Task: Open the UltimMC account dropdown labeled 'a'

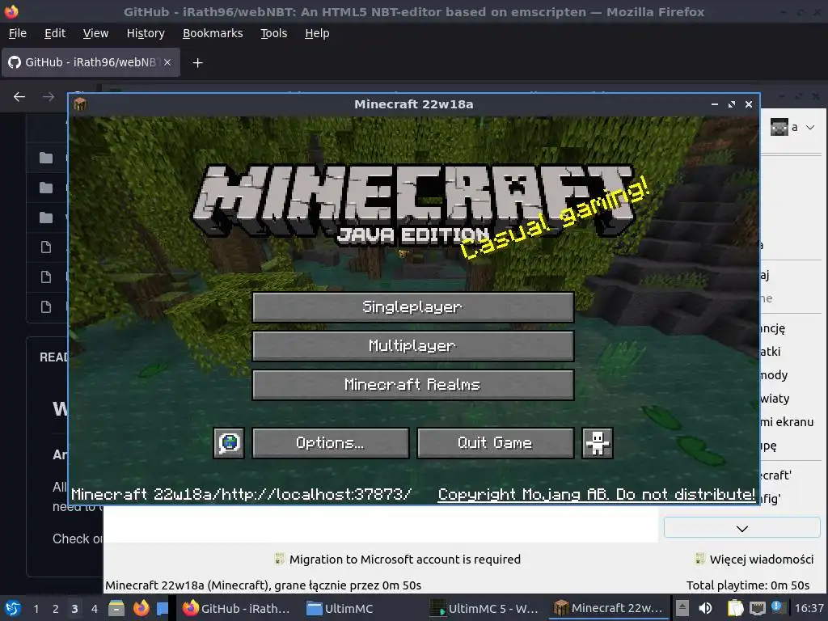Action: [792, 127]
